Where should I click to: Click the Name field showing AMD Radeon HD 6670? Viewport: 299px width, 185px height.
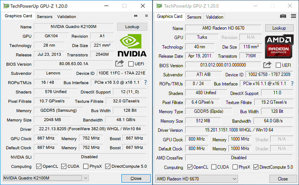223,28
